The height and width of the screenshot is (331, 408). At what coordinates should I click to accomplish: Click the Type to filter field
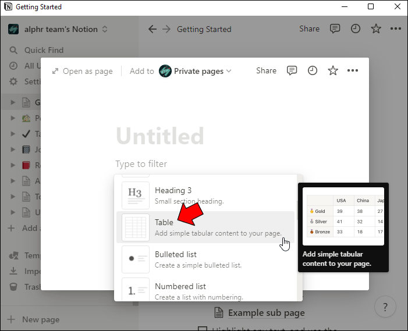(x=141, y=164)
